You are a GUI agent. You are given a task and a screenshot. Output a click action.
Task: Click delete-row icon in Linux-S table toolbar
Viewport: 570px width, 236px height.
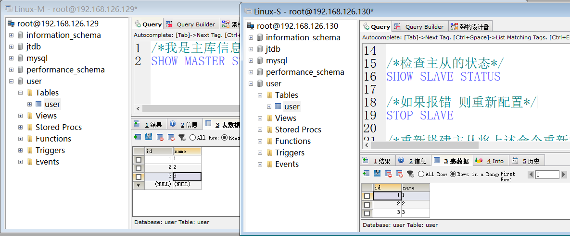point(388,174)
